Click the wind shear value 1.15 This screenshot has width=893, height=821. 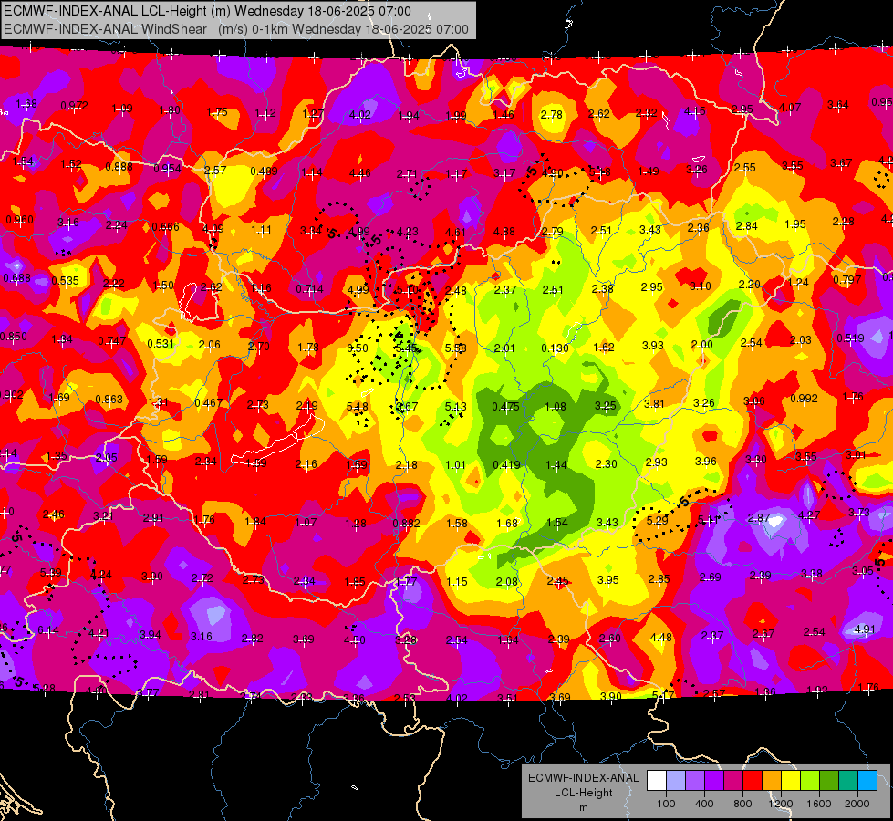(457, 582)
